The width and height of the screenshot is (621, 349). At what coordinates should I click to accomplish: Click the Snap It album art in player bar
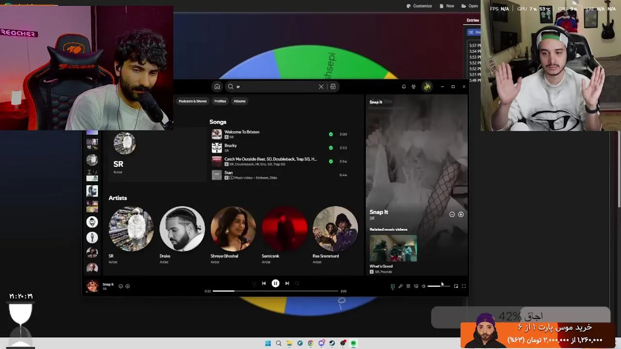coord(92,286)
